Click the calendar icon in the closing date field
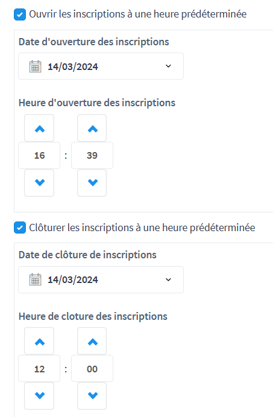Viewport: 273px width, 417px height. (36, 279)
